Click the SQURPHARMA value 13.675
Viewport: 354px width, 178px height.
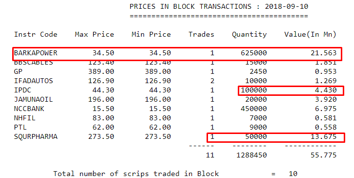tap(324, 136)
